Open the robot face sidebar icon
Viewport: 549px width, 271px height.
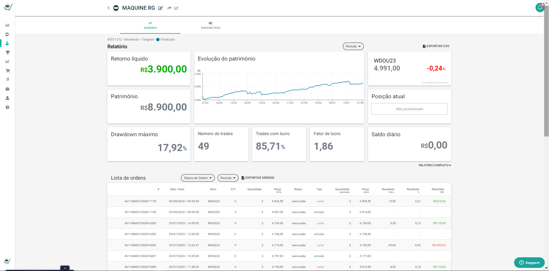pos(7,34)
